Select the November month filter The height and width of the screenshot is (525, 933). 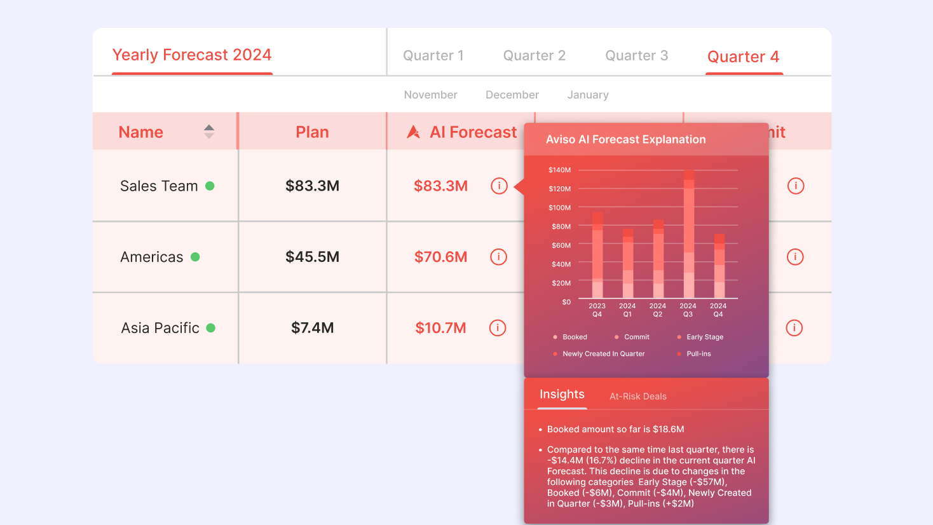click(x=430, y=95)
